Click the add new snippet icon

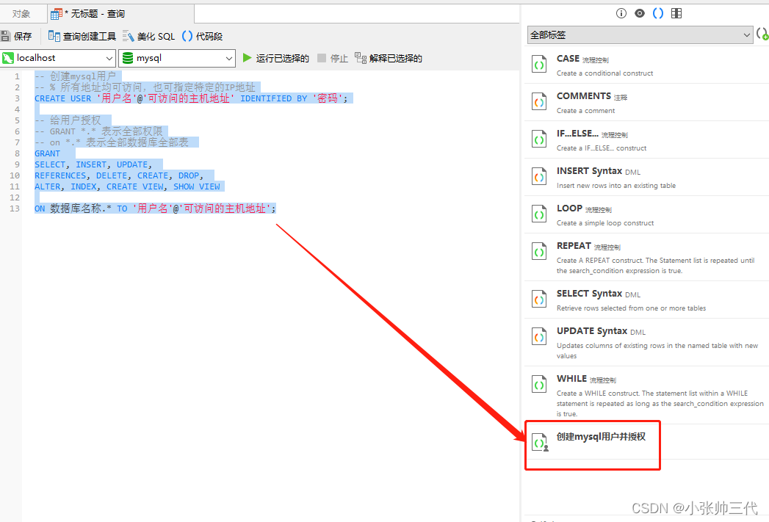[x=762, y=34]
